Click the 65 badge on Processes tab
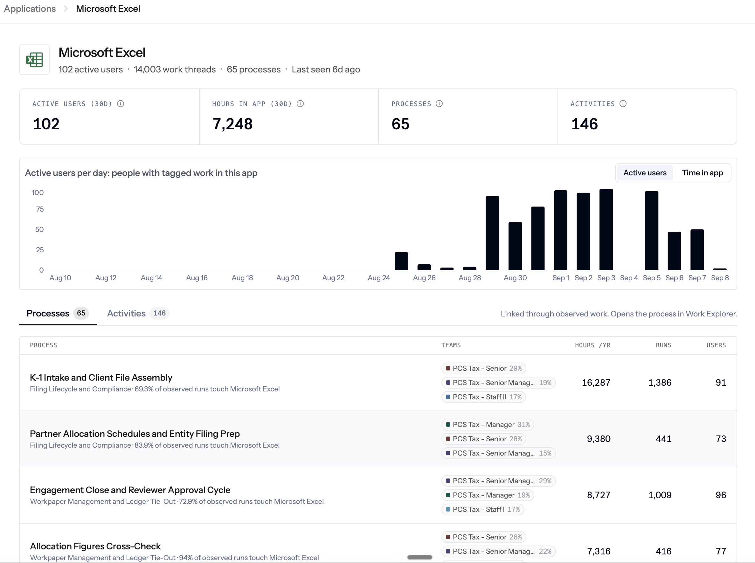 pos(81,313)
